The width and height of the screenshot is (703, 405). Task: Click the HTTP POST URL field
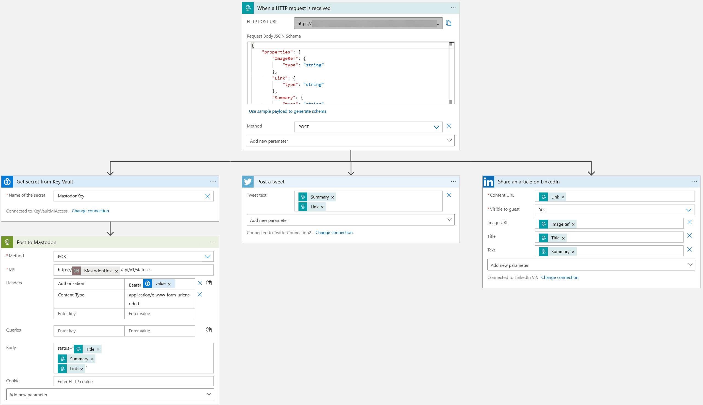pyautogui.click(x=368, y=23)
